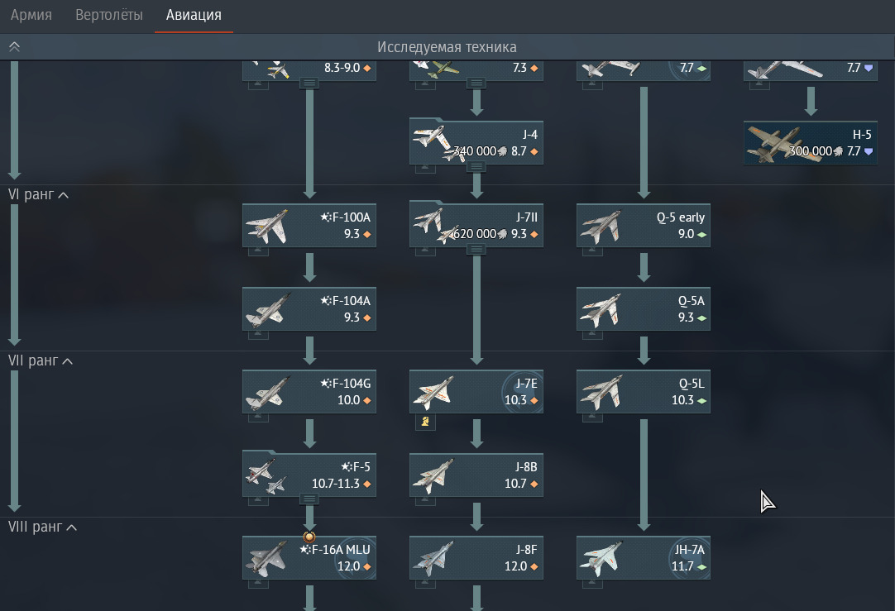Image resolution: width=895 pixels, height=611 pixels.
Task: Collapse the VI ранг section
Action: point(38,194)
